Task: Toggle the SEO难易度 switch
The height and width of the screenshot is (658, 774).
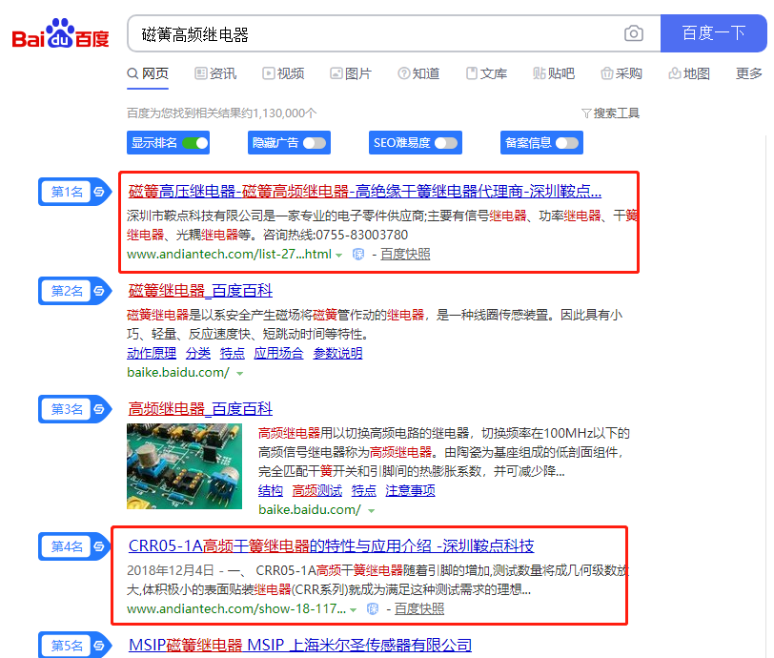Action: point(446,143)
